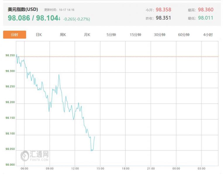Click the 昨收 value 98.351
This screenshot has width=223, height=175.
pos(163,18)
